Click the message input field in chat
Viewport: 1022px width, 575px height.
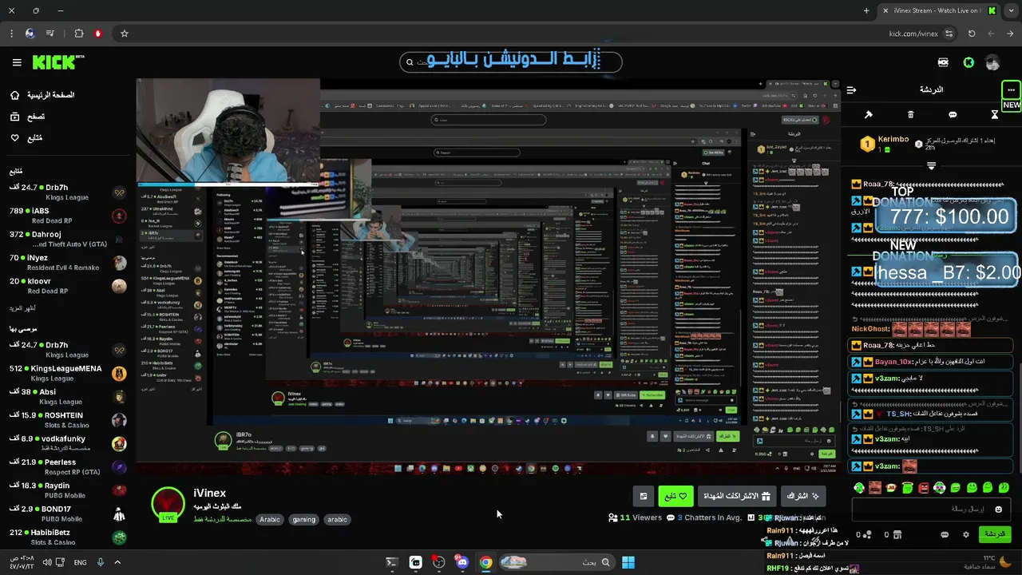coord(933,509)
